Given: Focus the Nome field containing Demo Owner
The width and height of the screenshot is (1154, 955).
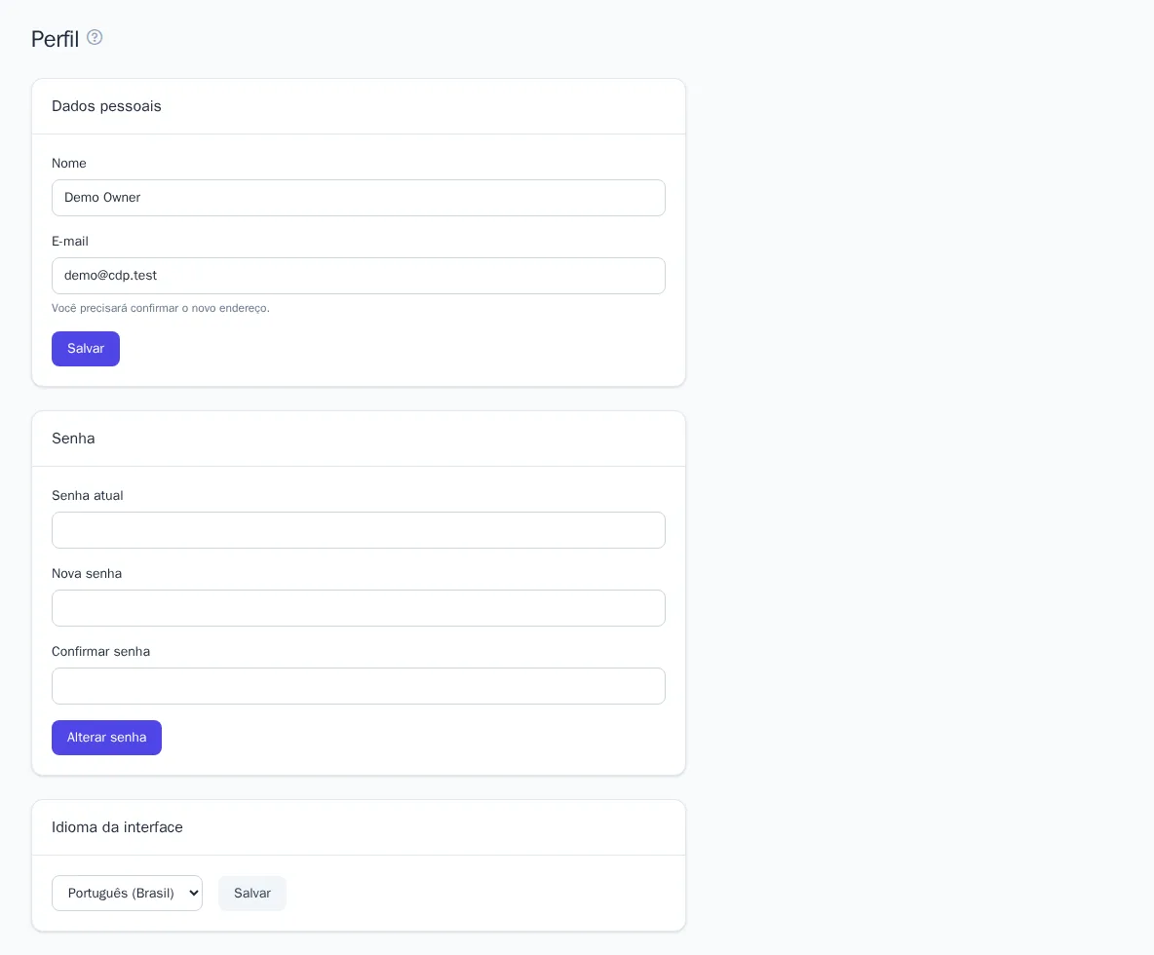Looking at the screenshot, I should point(359,198).
